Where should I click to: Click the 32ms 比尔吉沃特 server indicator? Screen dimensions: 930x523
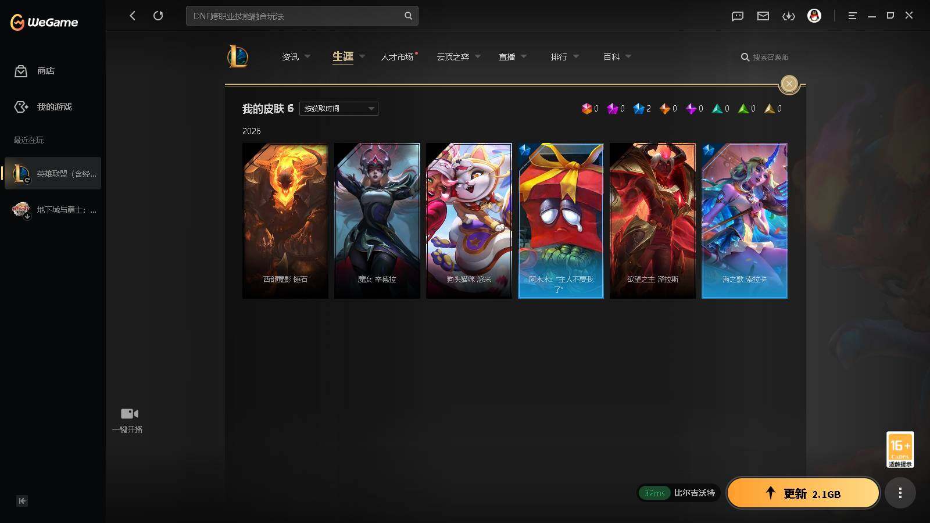point(678,493)
